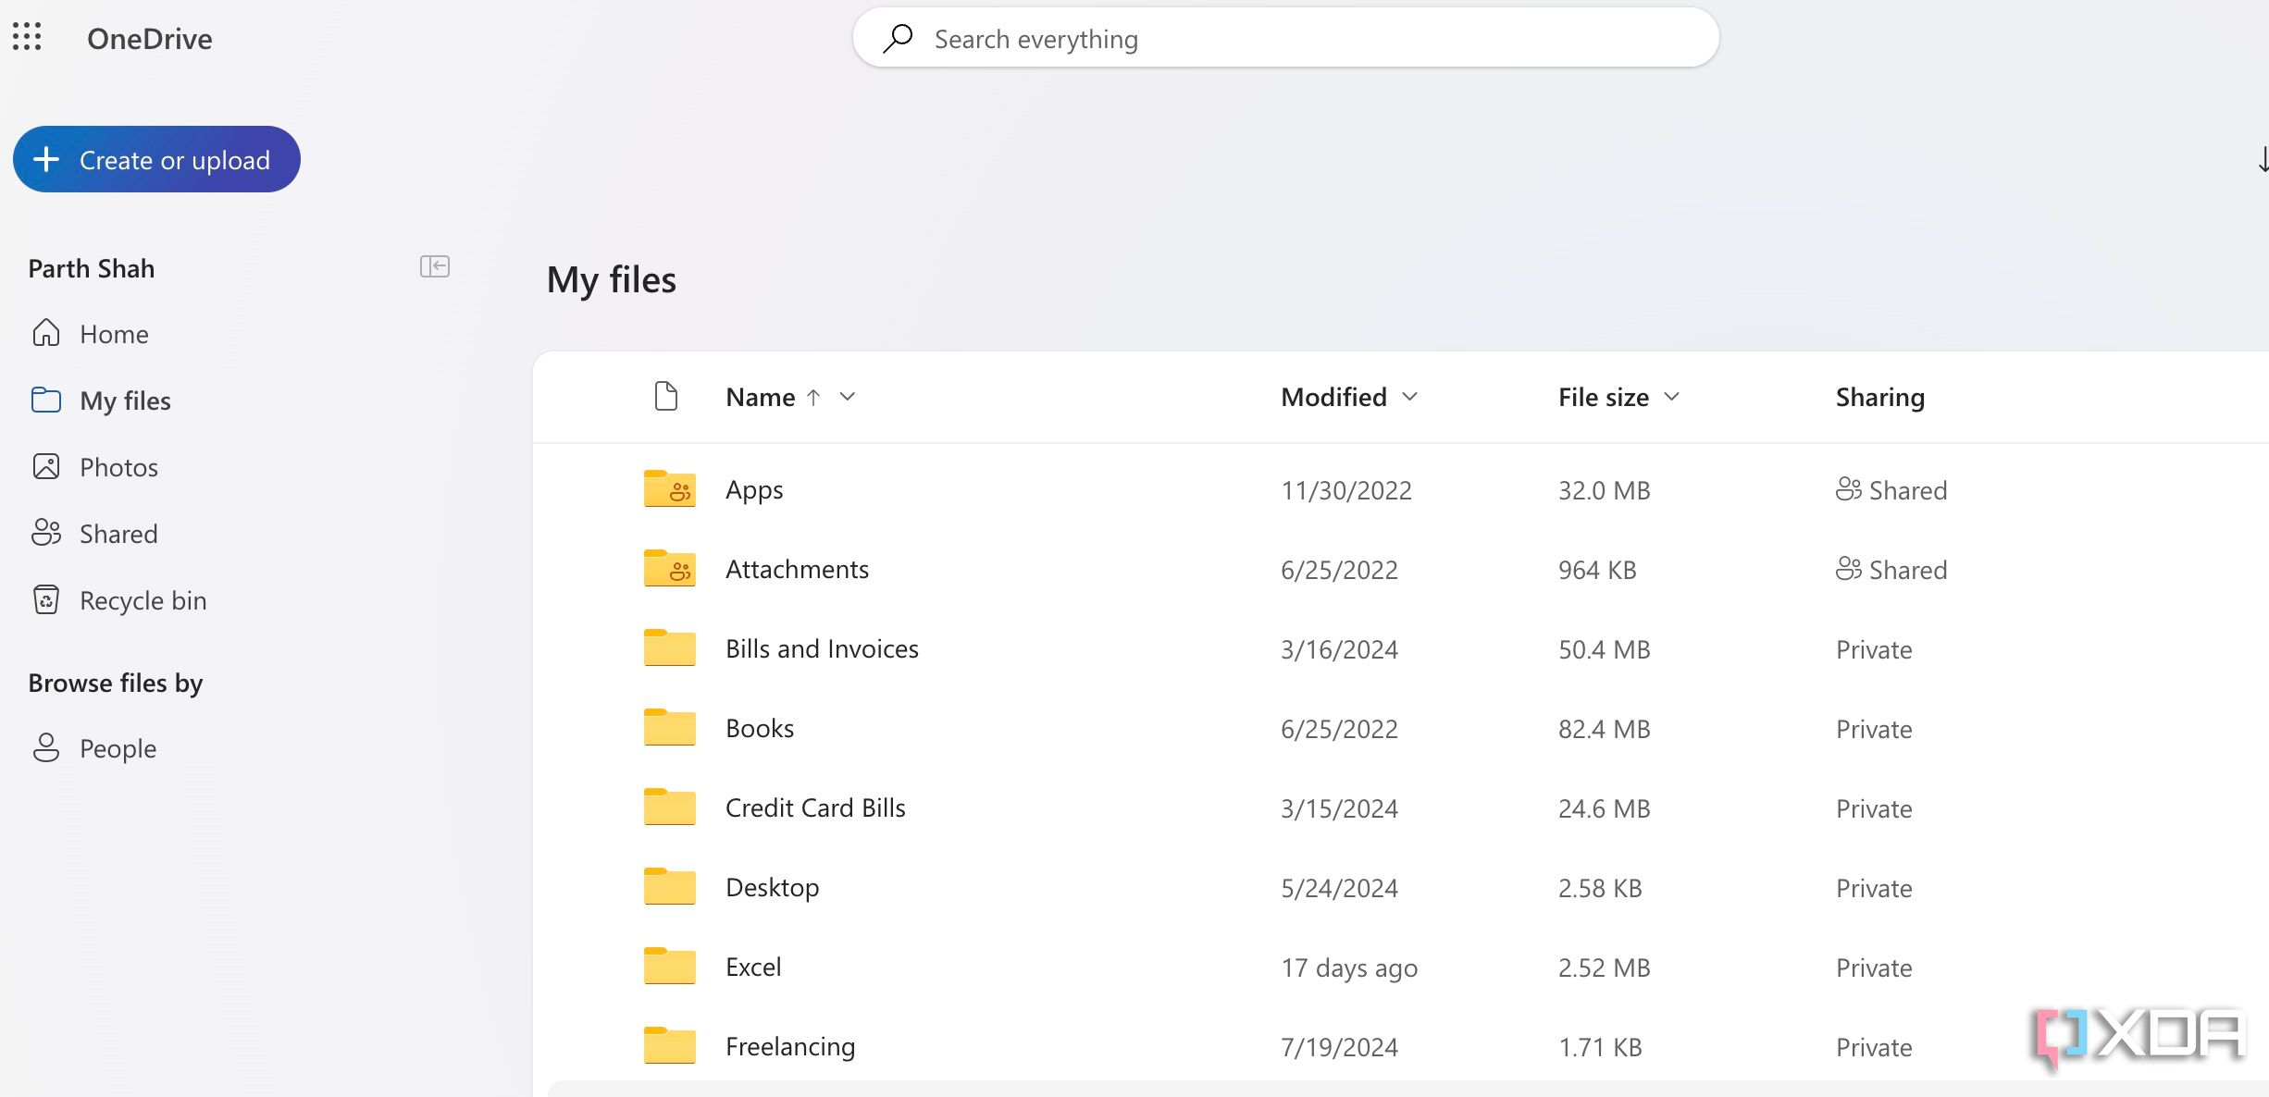Image resolution: width=2269 pixels, height=1097 pixels.
Task: Click the Books folder icon
Action: (x=670, y=727)
